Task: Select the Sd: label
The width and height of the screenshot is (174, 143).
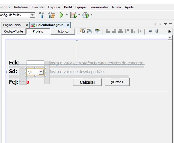Action: pos(13,71)
